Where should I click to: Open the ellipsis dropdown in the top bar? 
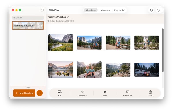[x=159, y=10]
